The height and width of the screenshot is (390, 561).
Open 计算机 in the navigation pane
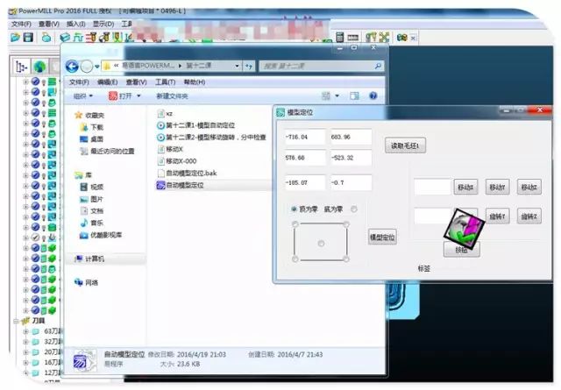[89, 259]
